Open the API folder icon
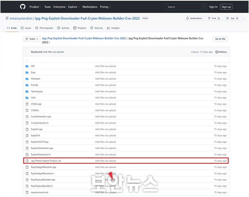This screenshot has width=249, height=197. click(x=27, y=66)
